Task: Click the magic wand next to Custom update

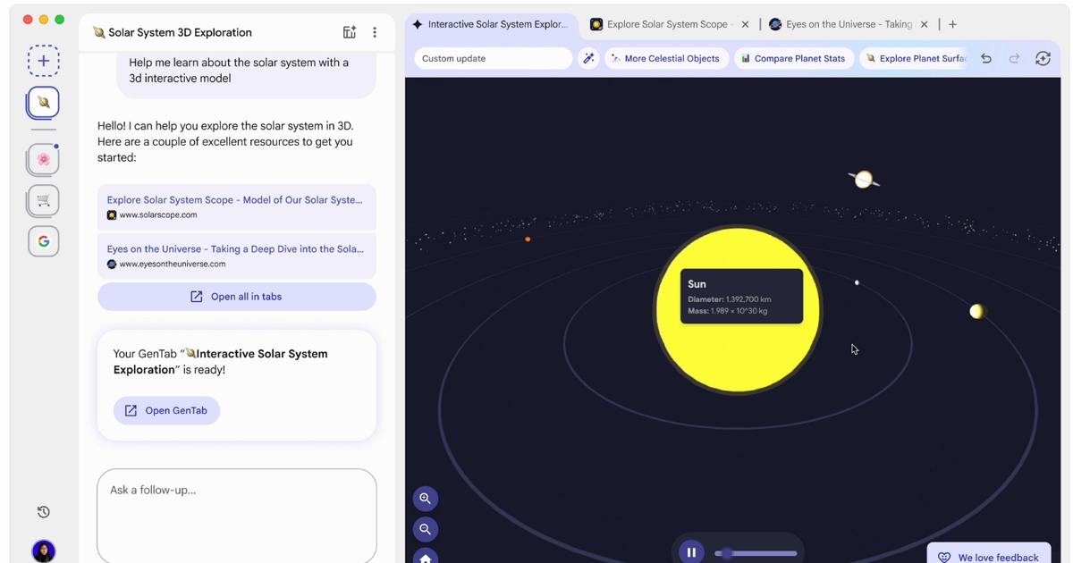Action: click(588, 57)
